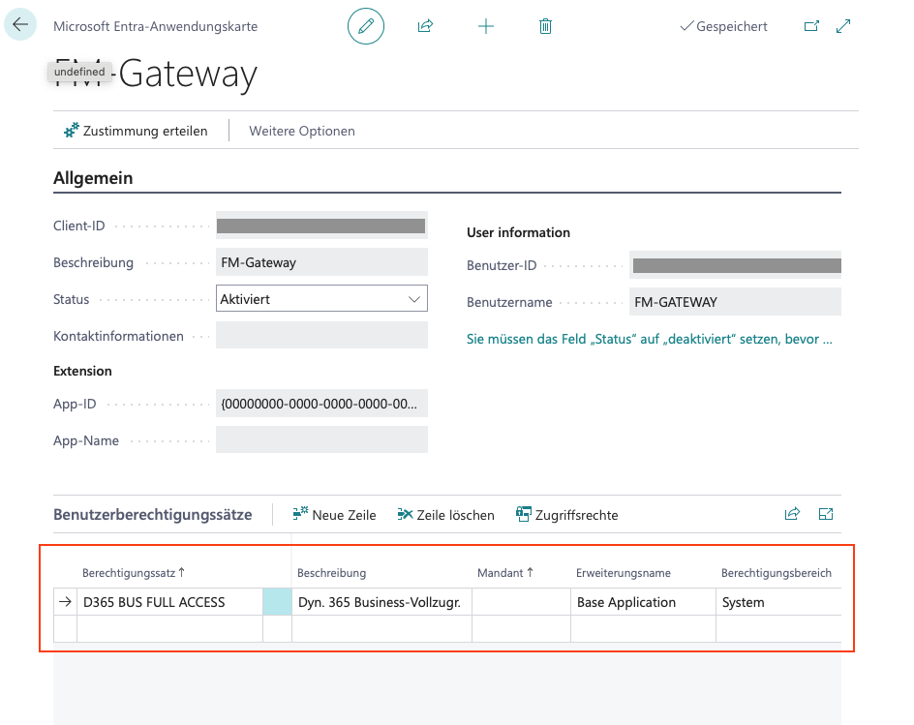
Task: Click D365 BUS FULL ACCESS cell
Action: (169, 602)
